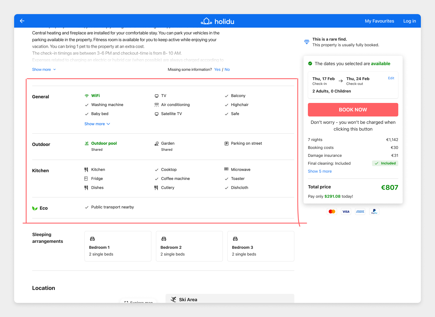Open the Bedroom 3 card
The width and height of the screenshot is (435, 317).
[261, 246]
